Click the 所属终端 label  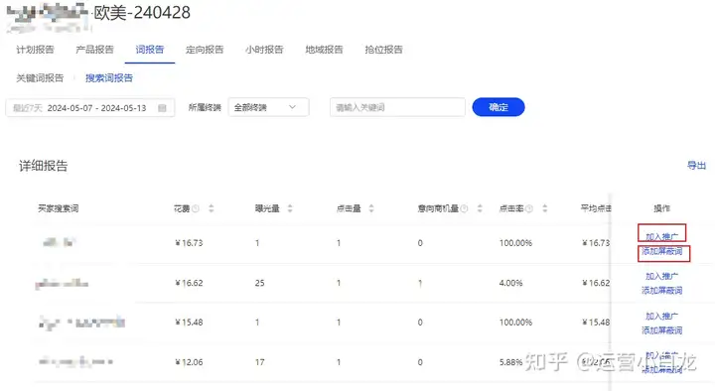tap(205, 108)
